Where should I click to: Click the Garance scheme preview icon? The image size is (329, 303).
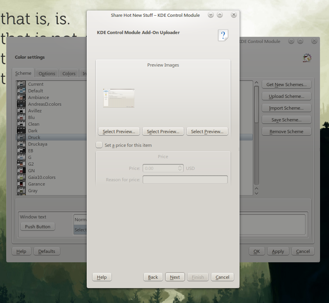(x=21, y=184)
